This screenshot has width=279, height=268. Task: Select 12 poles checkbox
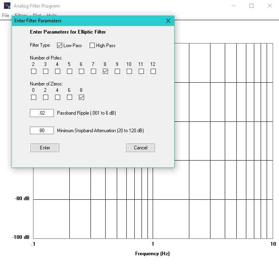click(153, 71)
